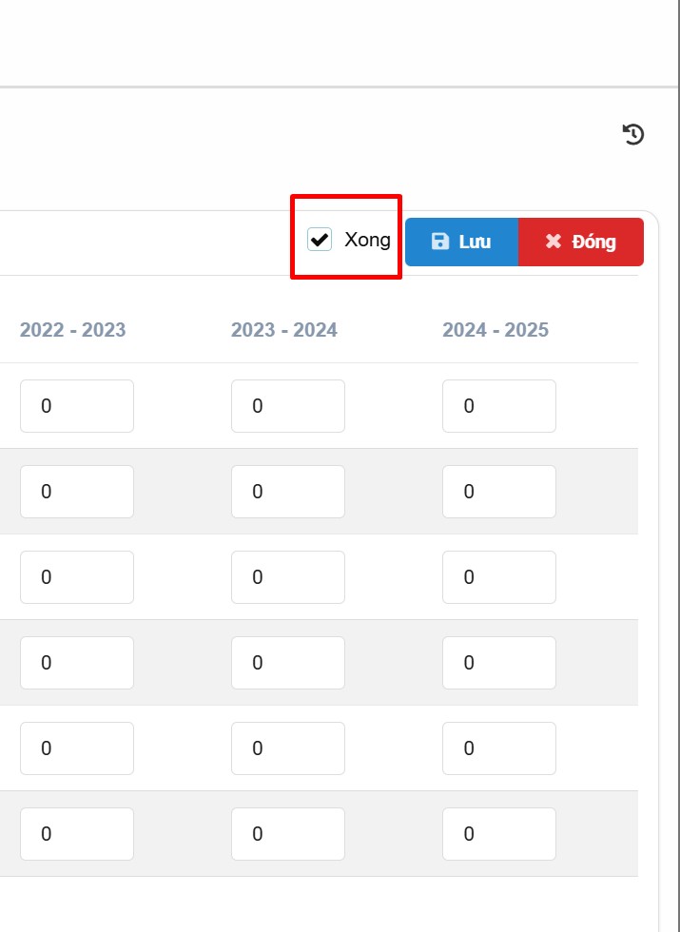Edit fourth row 2022 - 2023 value

[x=77, y=663]
